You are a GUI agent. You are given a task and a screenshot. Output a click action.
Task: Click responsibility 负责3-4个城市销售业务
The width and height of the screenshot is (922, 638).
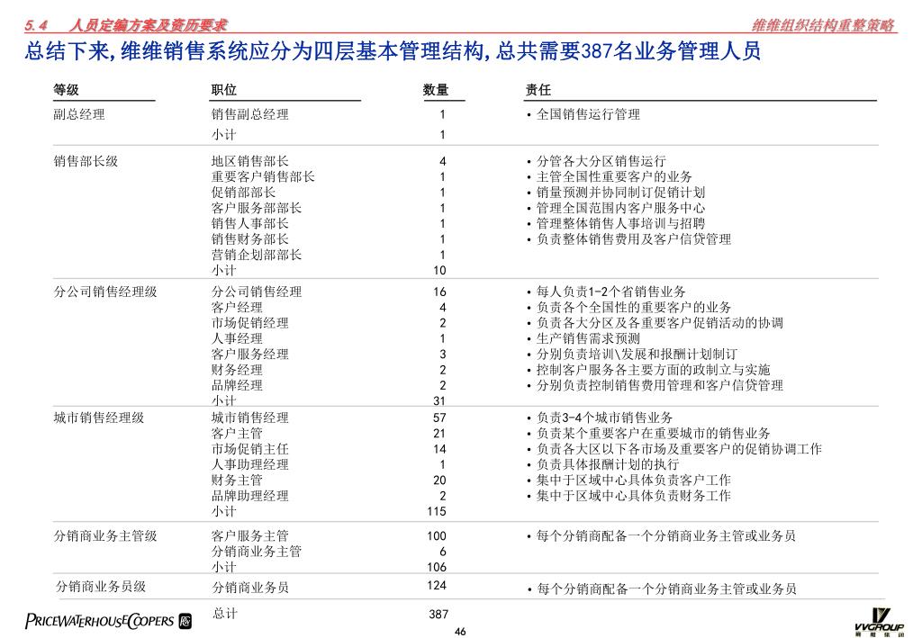pos(604,418)
